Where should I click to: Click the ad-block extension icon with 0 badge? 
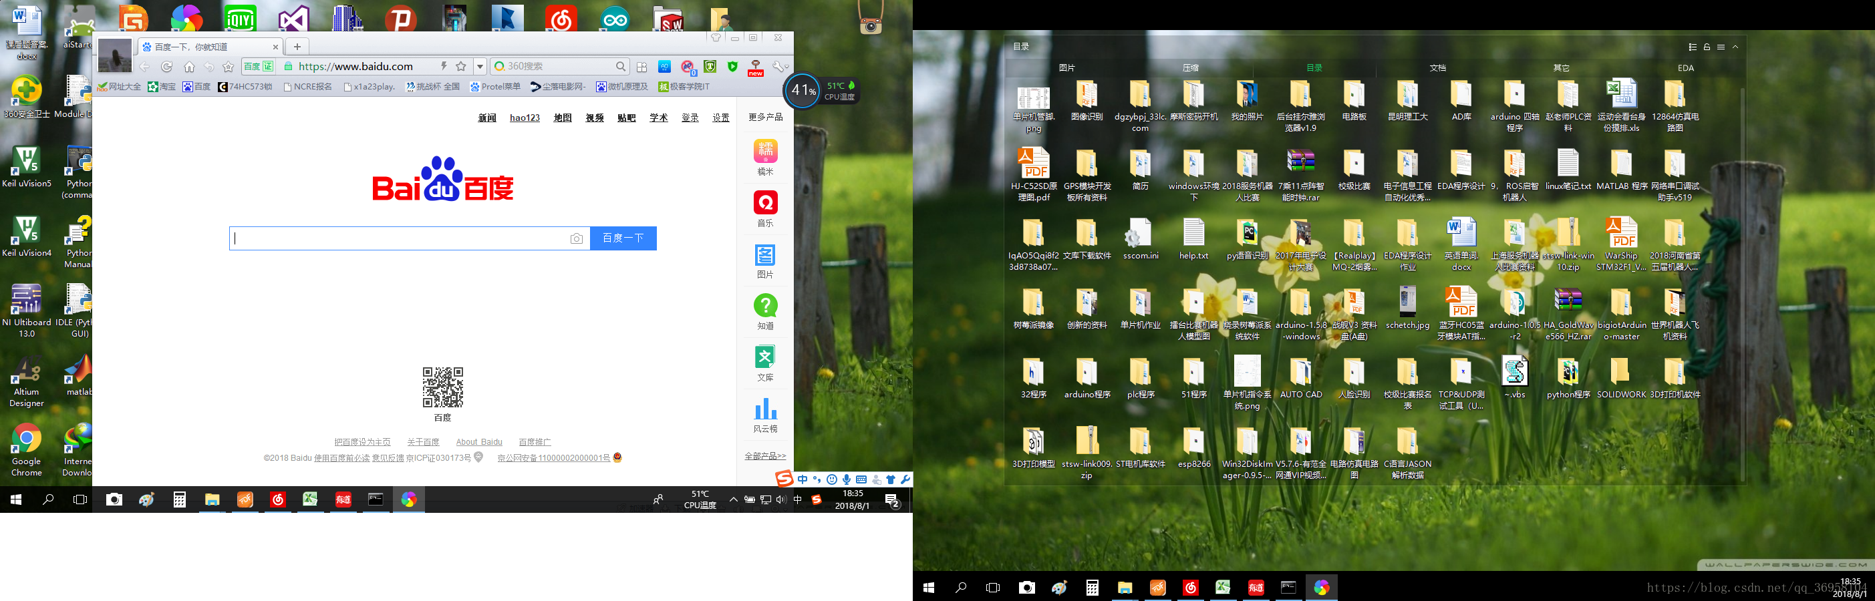[688, 67]
